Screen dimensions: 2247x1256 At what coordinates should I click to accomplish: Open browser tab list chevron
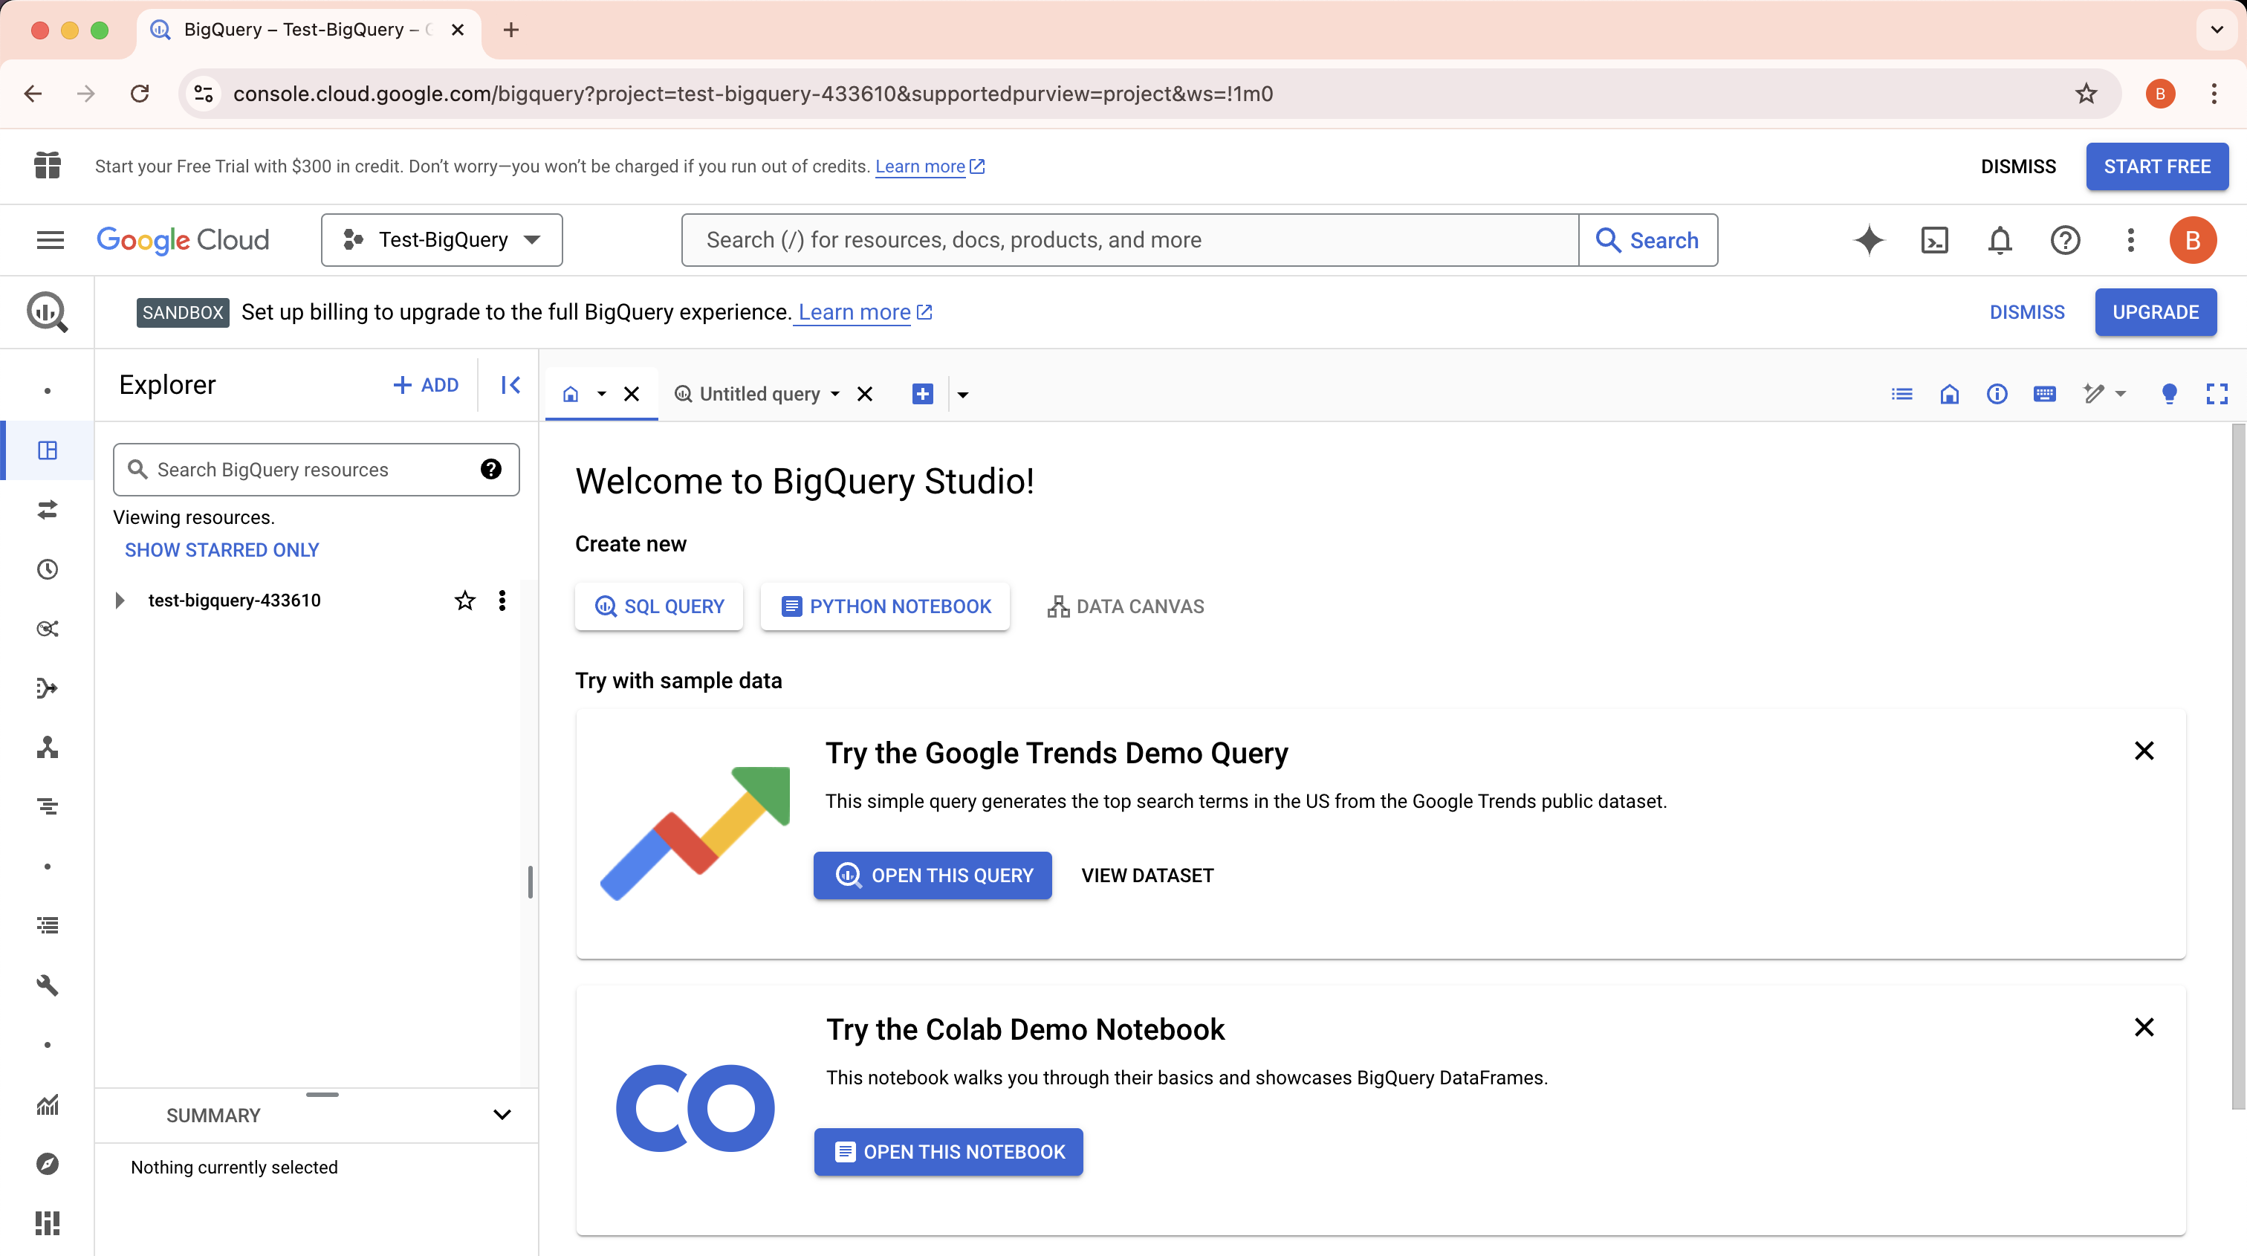click(x=2217, y=30)
